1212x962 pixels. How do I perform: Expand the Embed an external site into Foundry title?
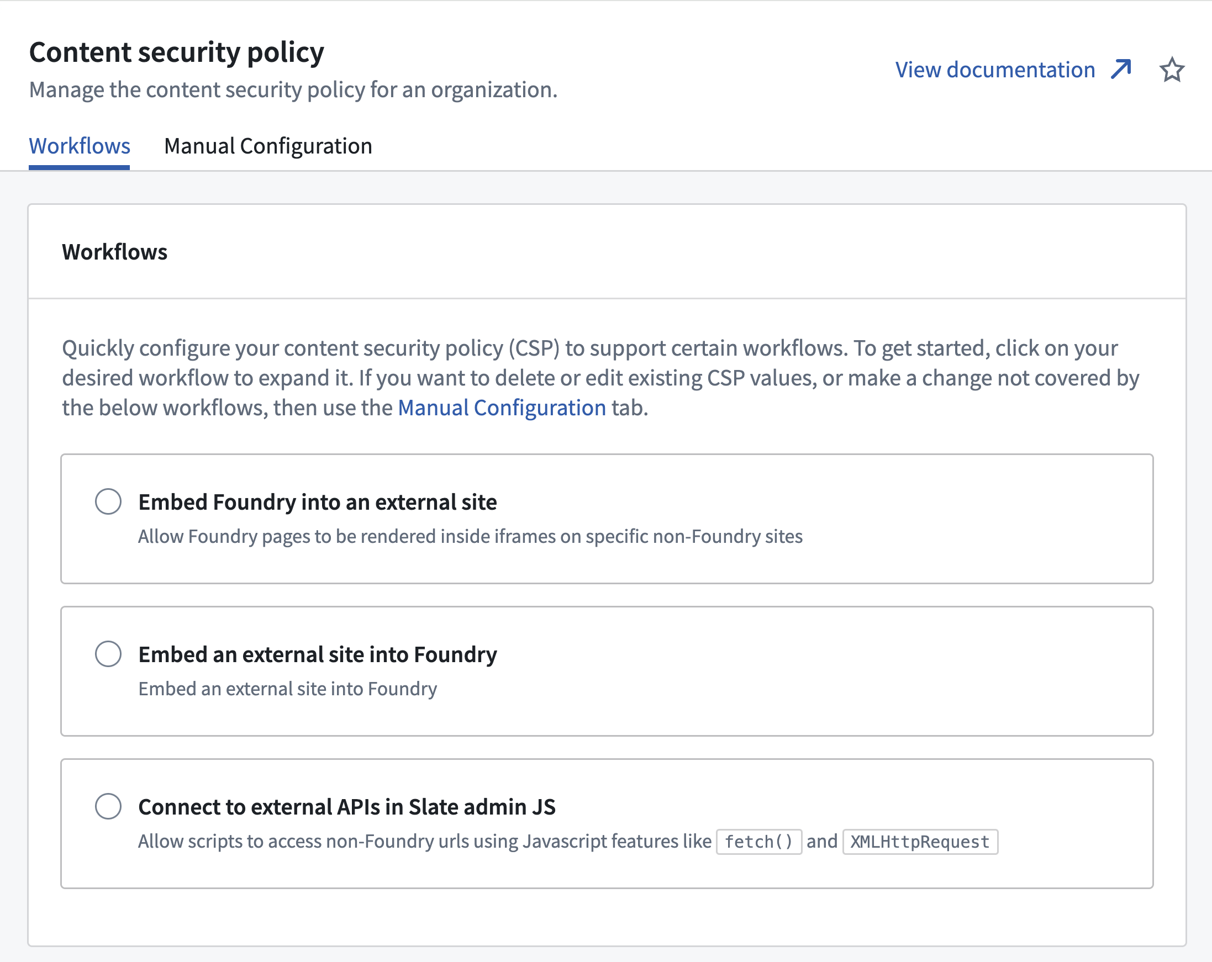point(318,654)
